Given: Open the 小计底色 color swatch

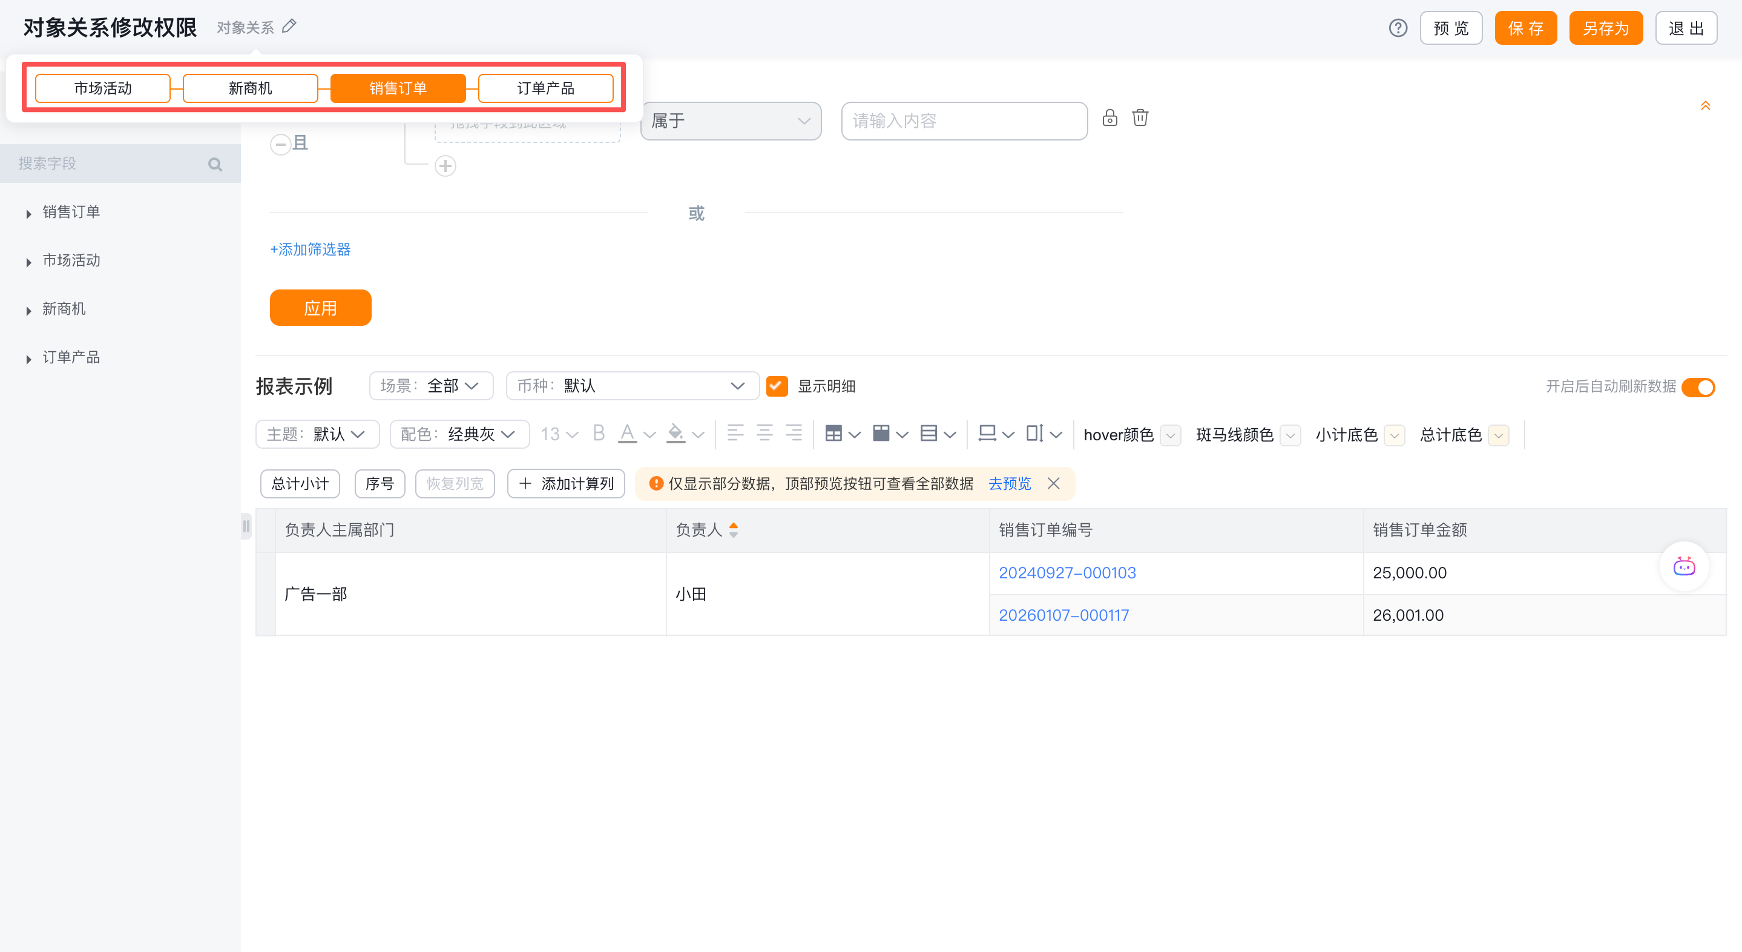Looking at the screenshot, I should click(1395, 435).
